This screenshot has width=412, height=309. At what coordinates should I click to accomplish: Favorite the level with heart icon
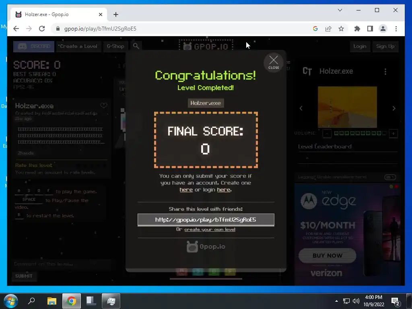pos(104,105)
